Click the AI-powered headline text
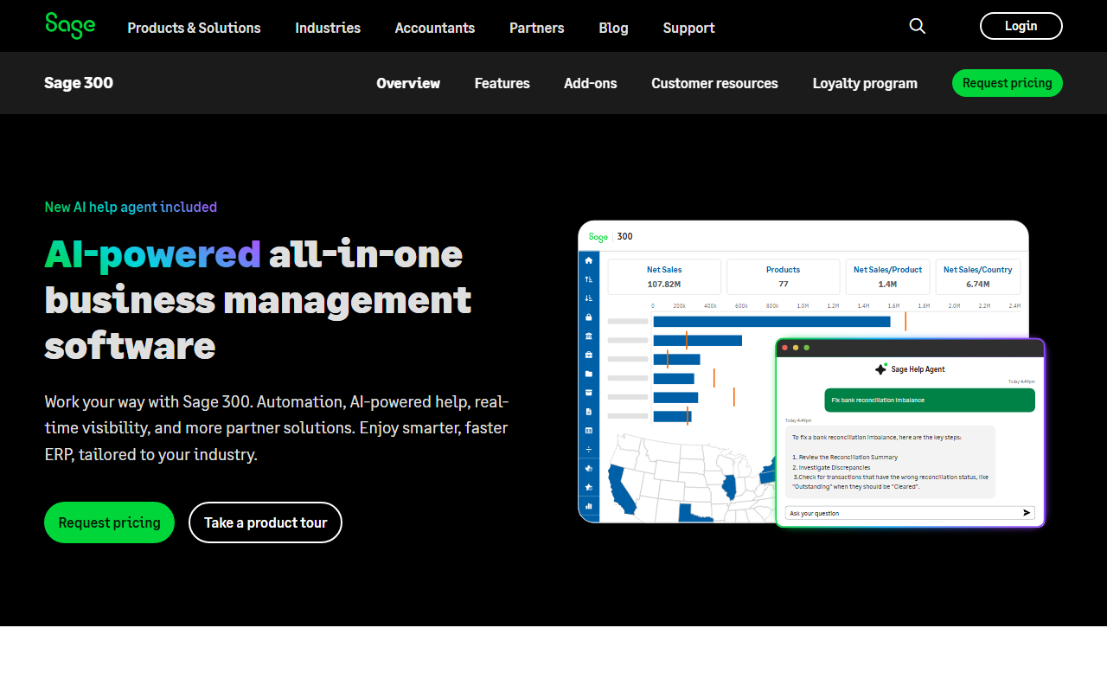 pos(152,254)
